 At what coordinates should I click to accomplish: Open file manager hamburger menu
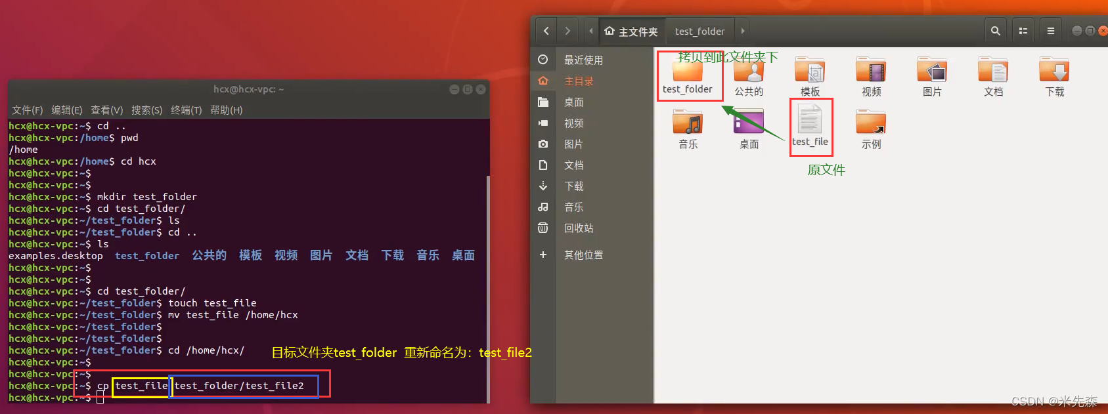(x=1051, y=31)
